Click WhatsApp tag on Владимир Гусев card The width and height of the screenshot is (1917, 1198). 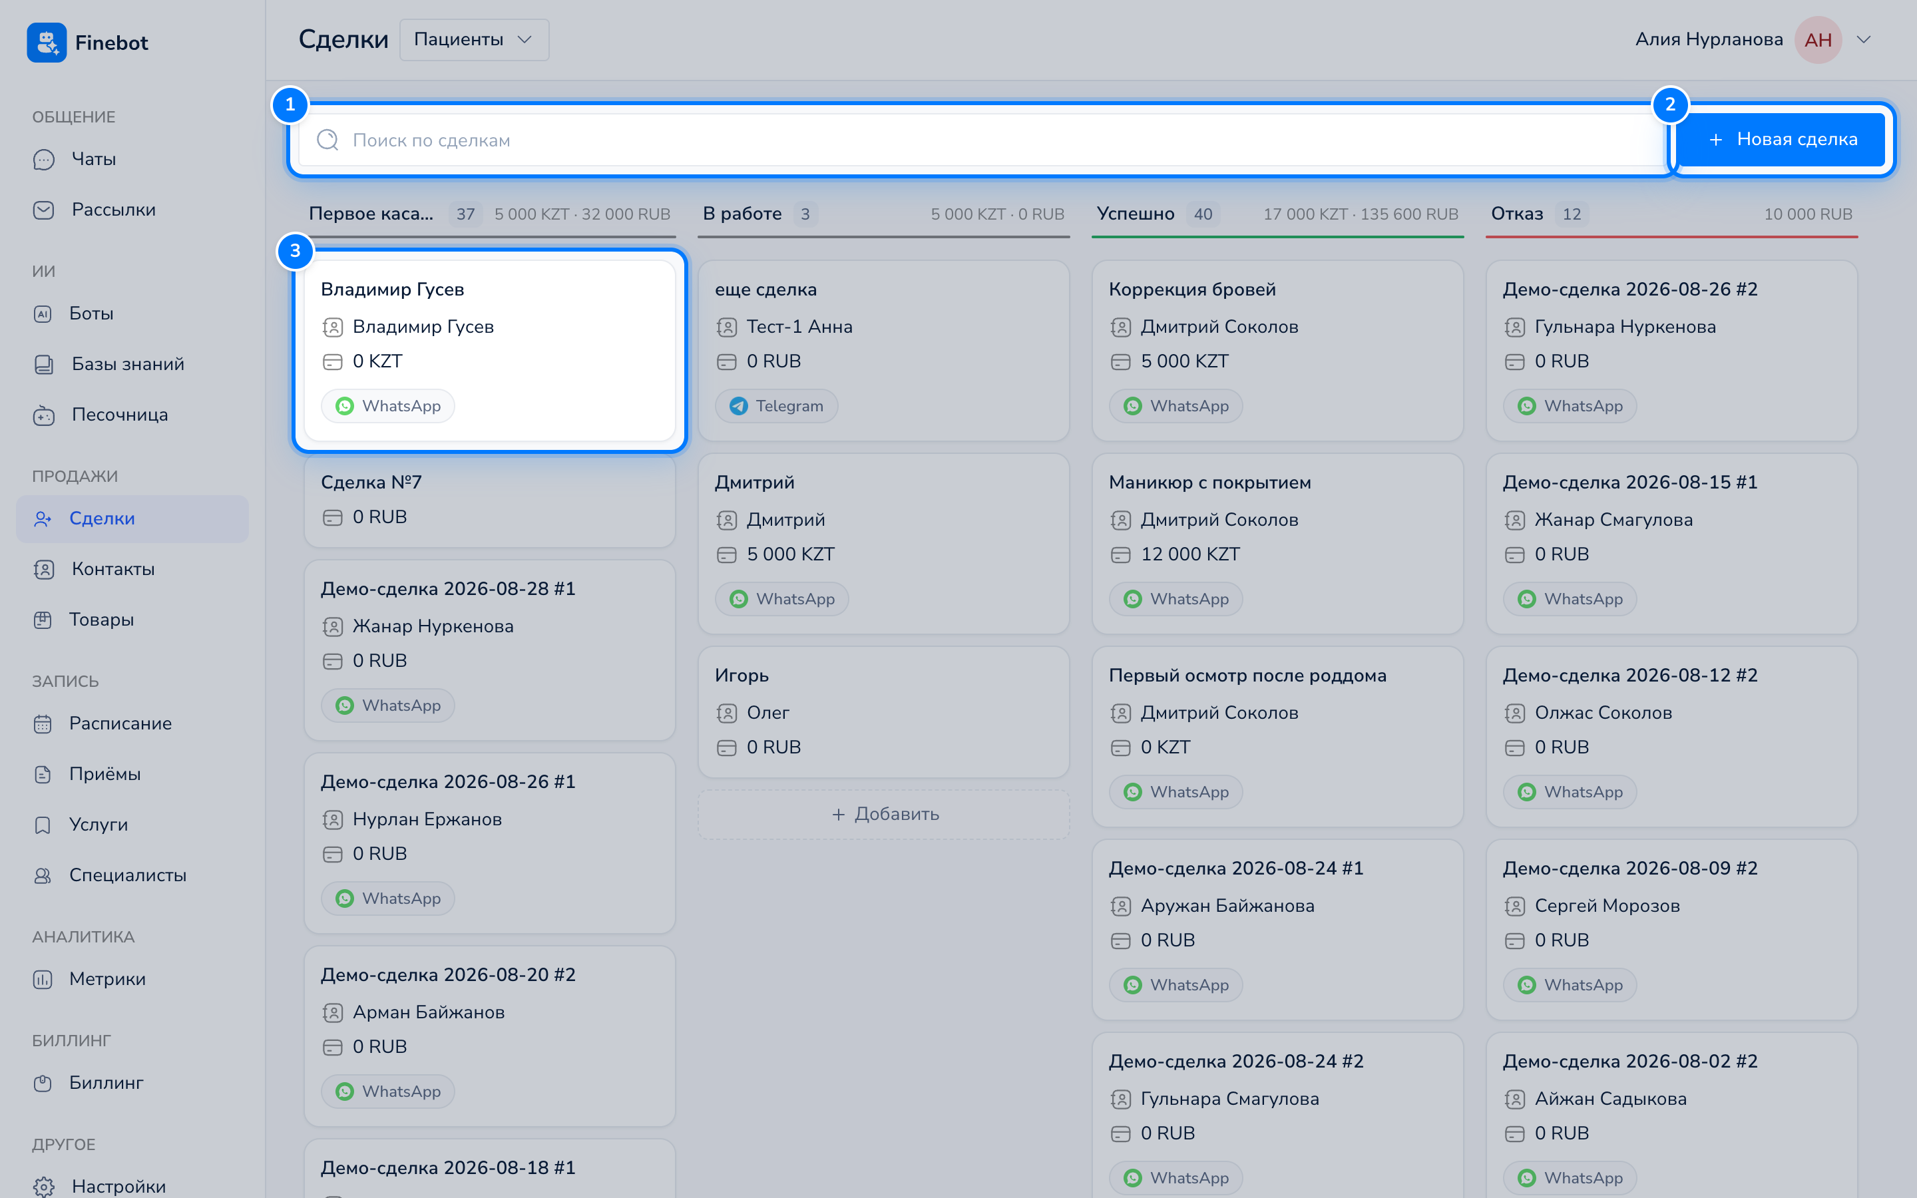point(387,406)
